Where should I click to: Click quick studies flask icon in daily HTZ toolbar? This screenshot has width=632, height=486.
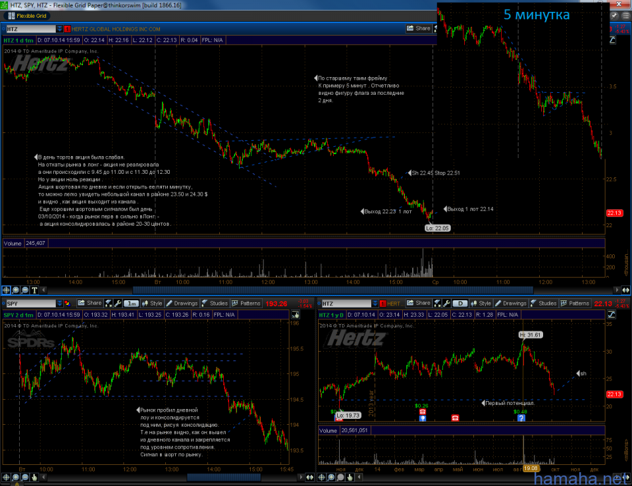[437, 304]
